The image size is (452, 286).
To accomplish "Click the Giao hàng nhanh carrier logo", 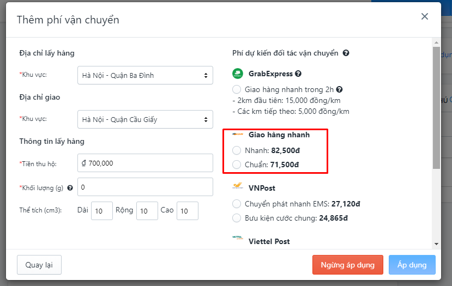I will tap(238, 134).
